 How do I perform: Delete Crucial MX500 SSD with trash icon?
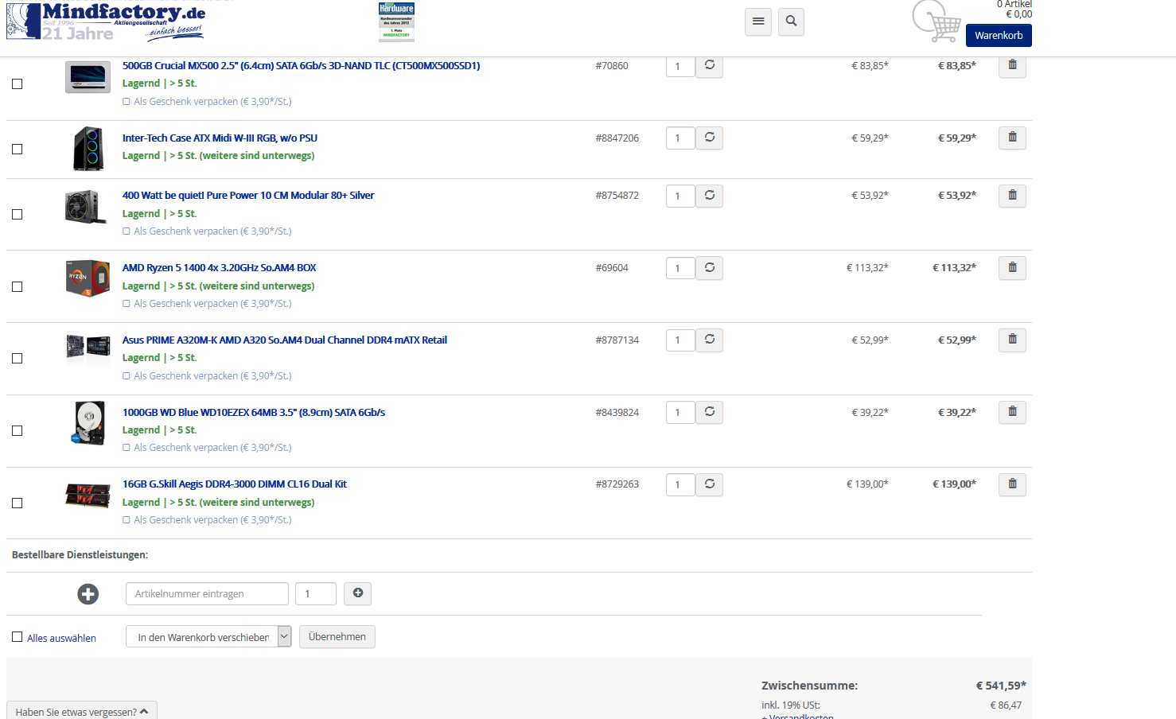pyautogui.click(x=1012, y=66)
